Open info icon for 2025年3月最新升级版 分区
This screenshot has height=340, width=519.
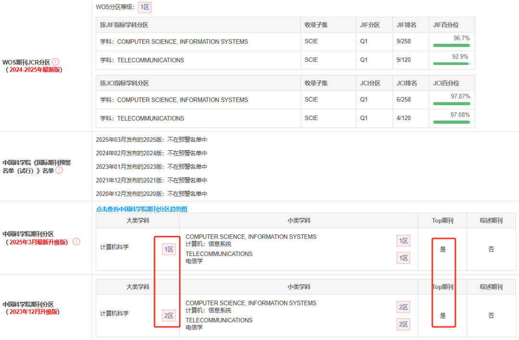(x=76, y=241)
